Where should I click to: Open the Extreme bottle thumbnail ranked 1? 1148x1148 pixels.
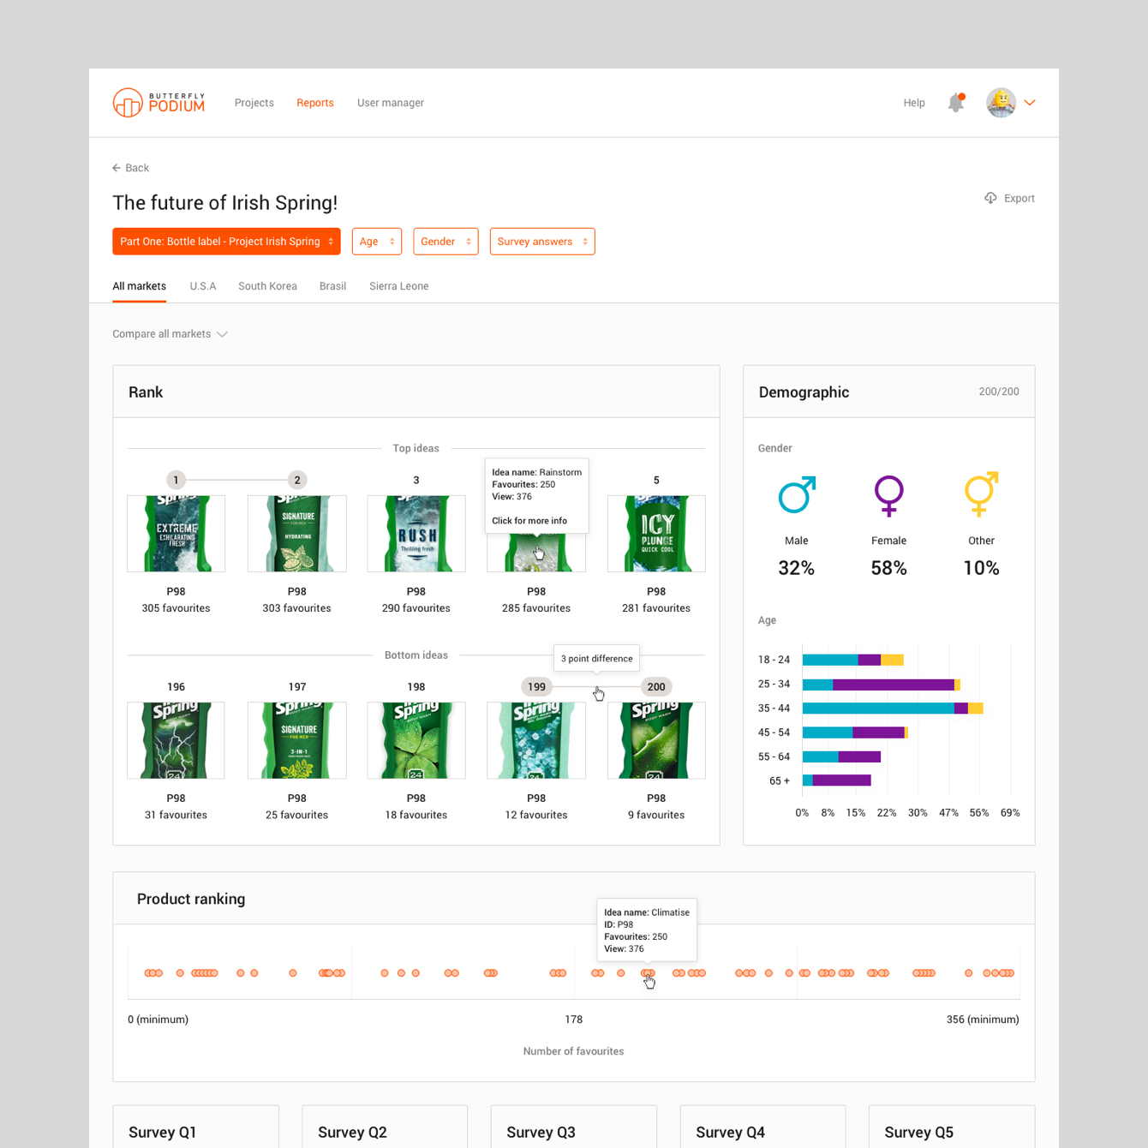(176, 534)
